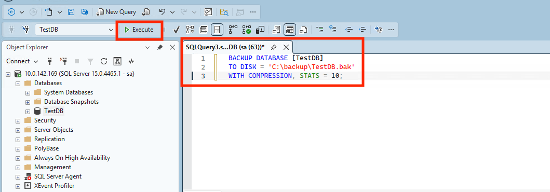550x192 pixels.
Task: Comment out the selected lines
Action: [319, 30]
